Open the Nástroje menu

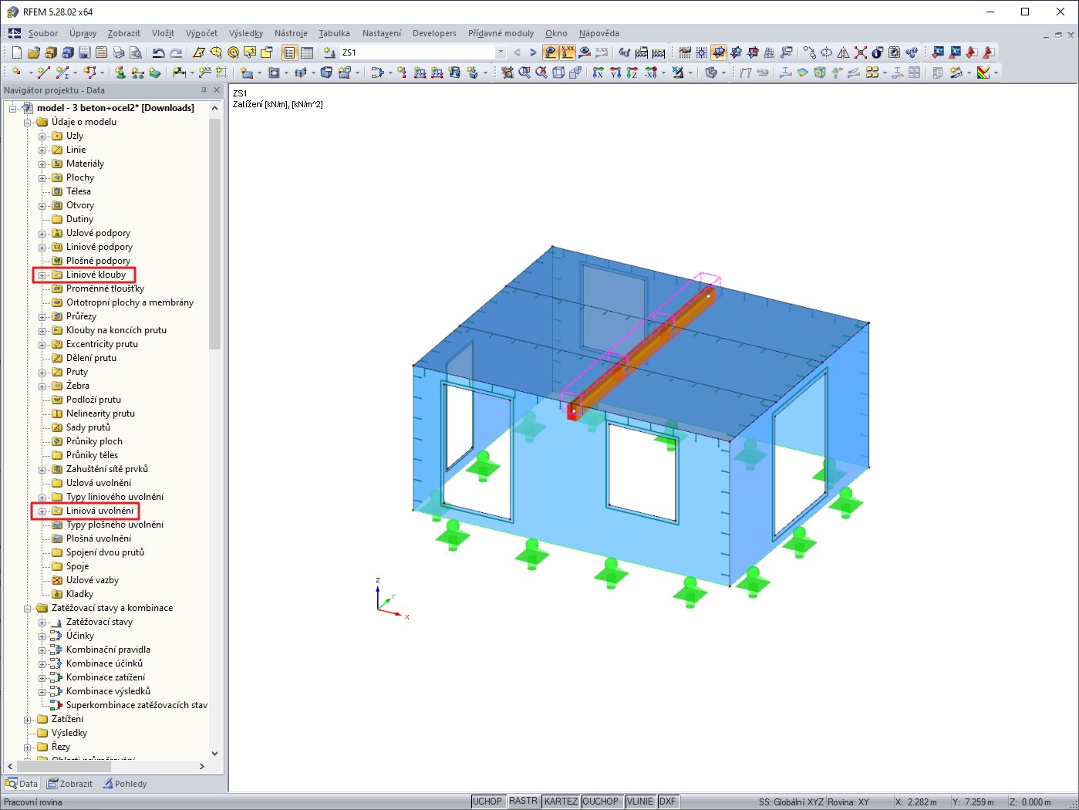click(291, 33)
